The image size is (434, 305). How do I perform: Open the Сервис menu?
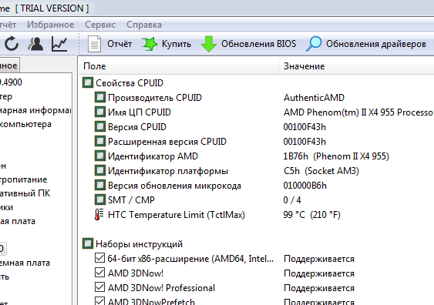100,25
